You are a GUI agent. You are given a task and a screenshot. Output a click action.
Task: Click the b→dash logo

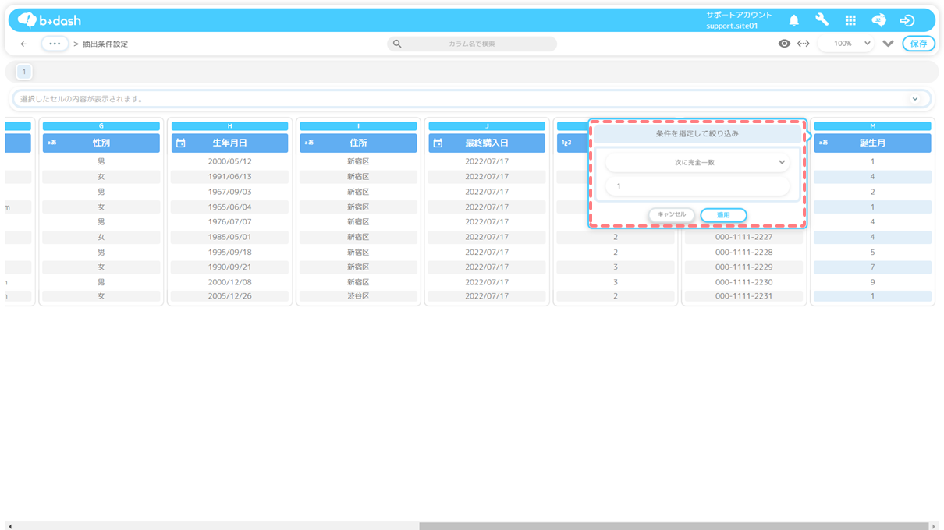click(49, 20)
